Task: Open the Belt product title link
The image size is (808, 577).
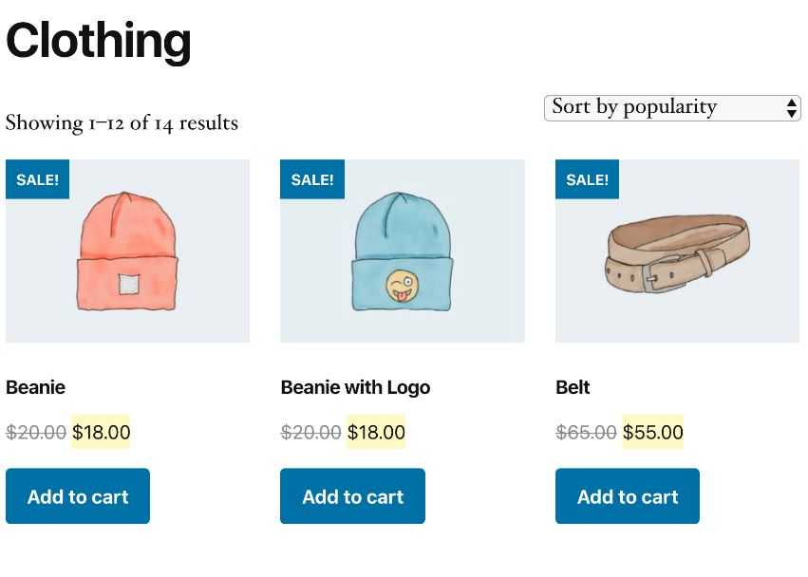Action: pos(573,387)
